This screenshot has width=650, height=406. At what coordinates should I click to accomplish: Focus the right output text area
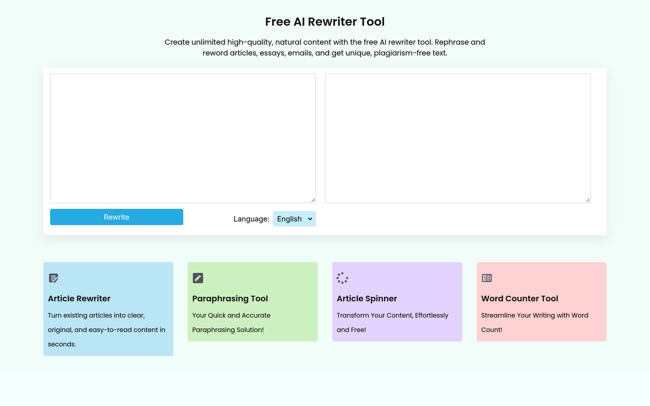458,138
